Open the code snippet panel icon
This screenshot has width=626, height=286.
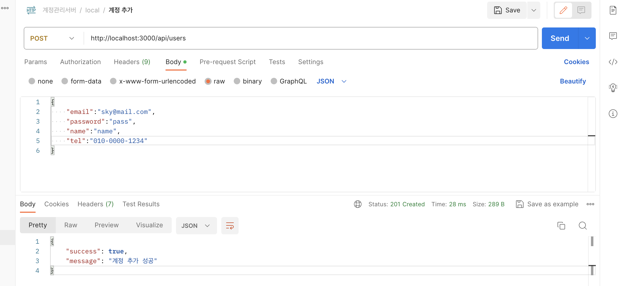click(613, 62)
